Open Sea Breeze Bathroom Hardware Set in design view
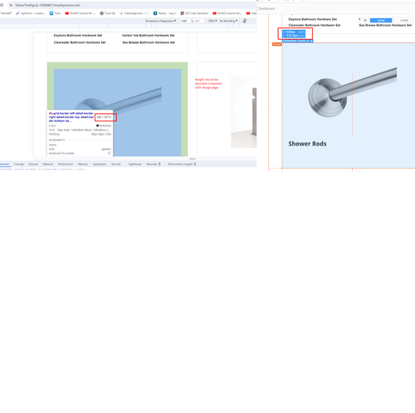 pyautogui.click(x=385, y=25)
